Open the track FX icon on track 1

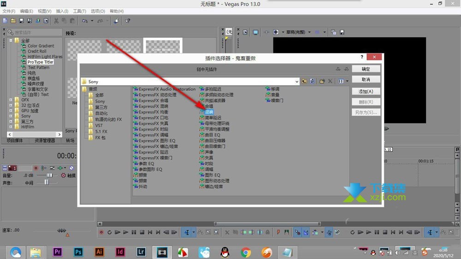pyautogui.click(x=60, y=168)
